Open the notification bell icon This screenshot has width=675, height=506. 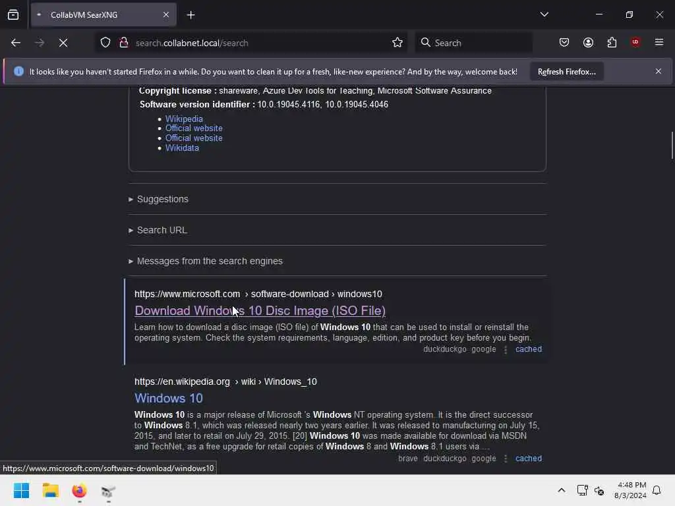[657, 490]
